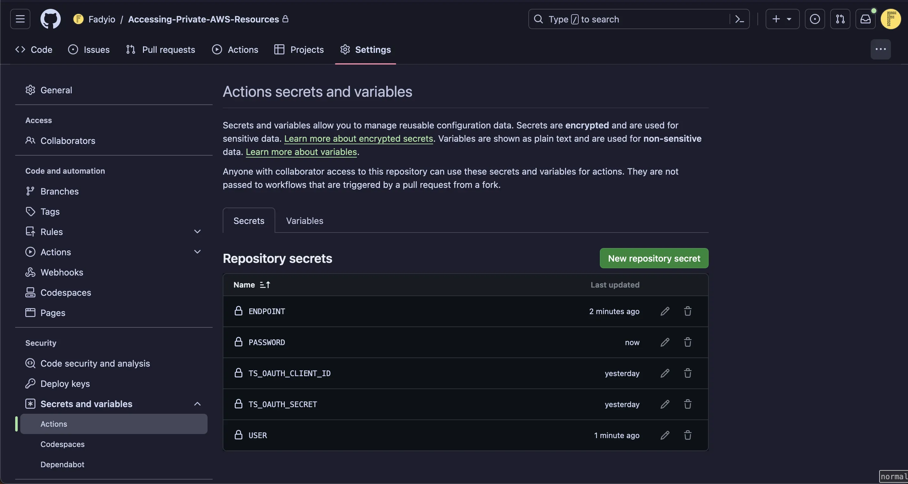
Task: Expand the Actions sidebar section chevron
Action: (197, 252)
